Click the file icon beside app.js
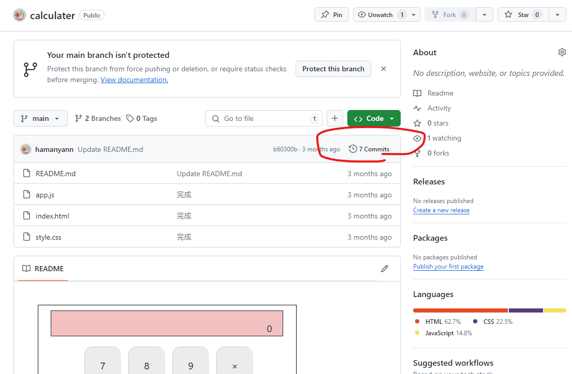 [x=26, y=194]
